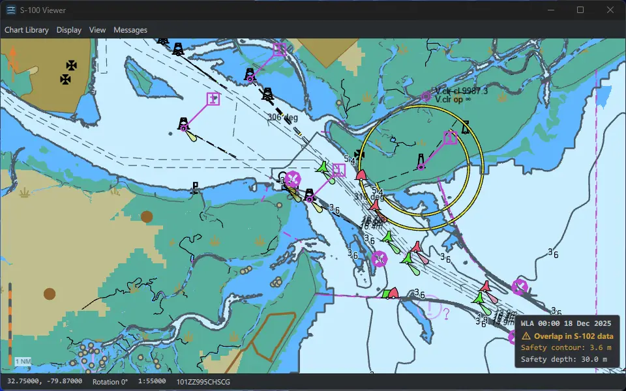Select the beacon at center of yellow circle

click(x=421, y=162)
